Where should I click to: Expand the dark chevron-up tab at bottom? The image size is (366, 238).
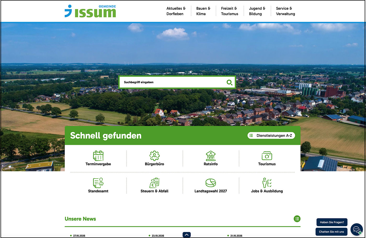click(x=187, y=235)
